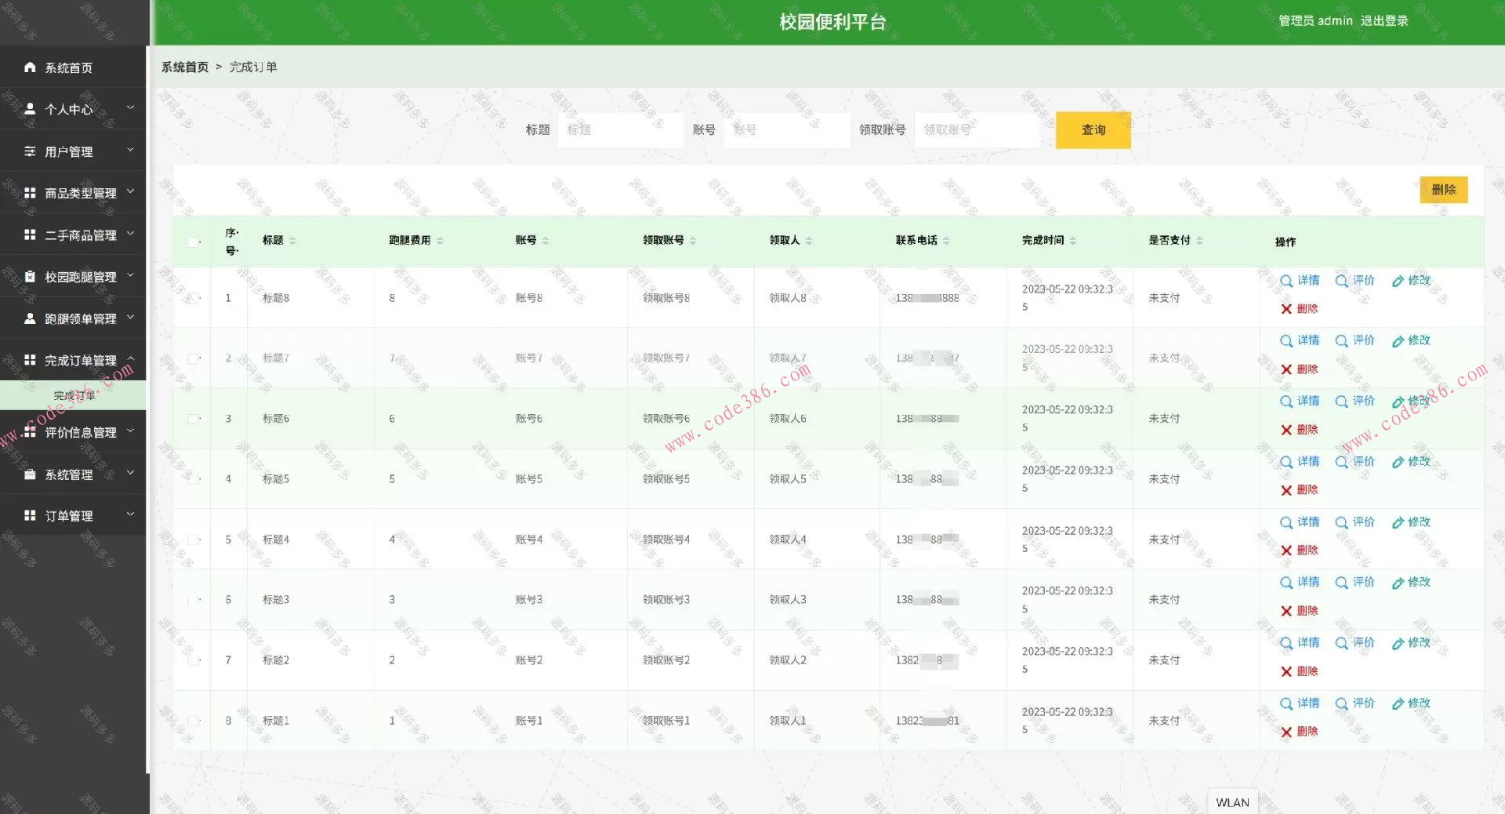Open the 用户管理 sidebar menu label
This screenshot has width=1505, height=814.
(x=69, y=151)
